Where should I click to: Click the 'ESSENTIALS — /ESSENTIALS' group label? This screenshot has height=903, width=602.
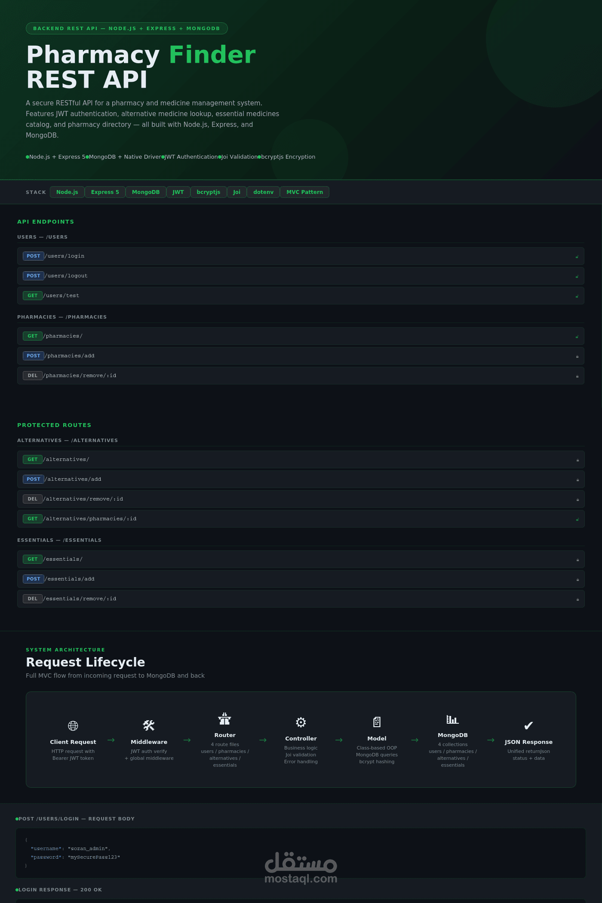click(59, 540)
